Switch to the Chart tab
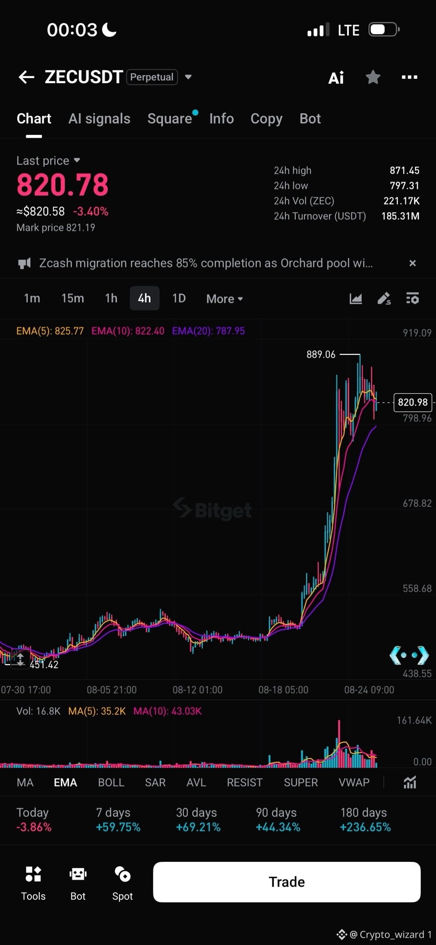 pos(34,119)
